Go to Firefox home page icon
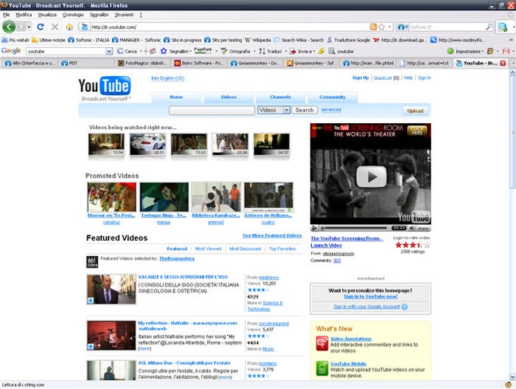 tap(69, 27)
